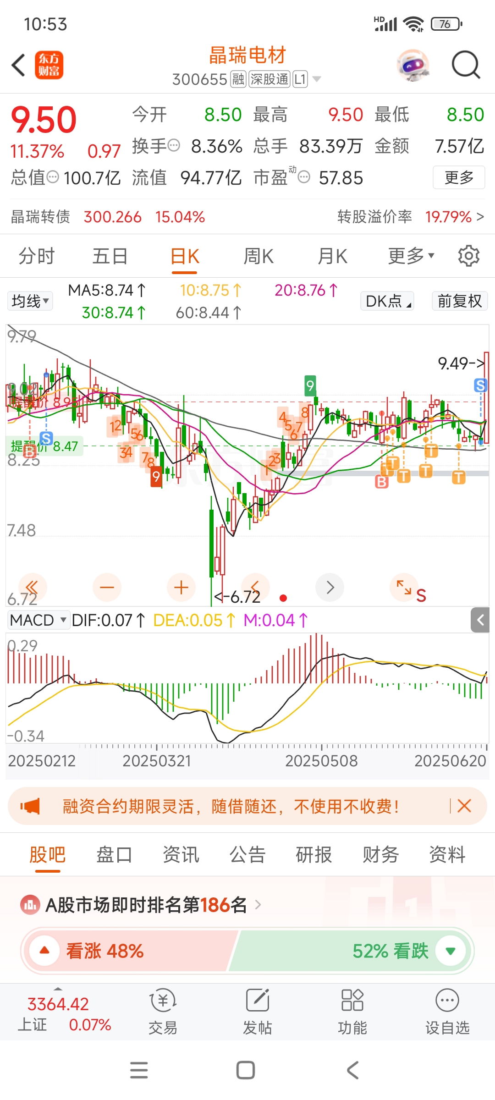Move chart right one step

coord(330,588)
